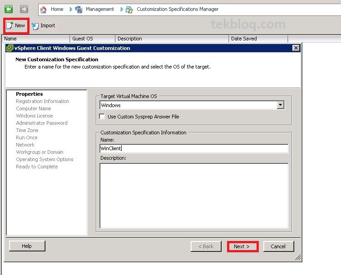The height and width of the screenshot is (275, 341).
Task: Click the gray forward navigation arrow
Action: pyautogui.click(x=24, y=9)
